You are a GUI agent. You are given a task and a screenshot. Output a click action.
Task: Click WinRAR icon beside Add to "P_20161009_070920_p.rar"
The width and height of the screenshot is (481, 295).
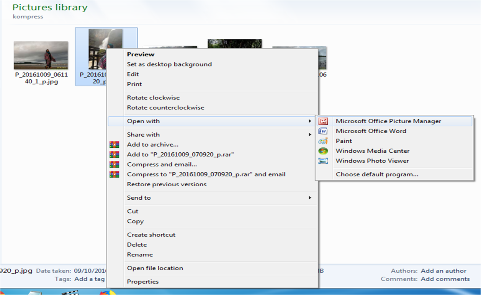pyautogui.click(x=114, y=155)
